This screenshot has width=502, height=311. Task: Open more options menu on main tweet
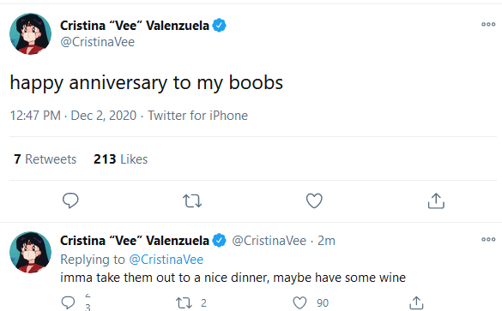488,24
